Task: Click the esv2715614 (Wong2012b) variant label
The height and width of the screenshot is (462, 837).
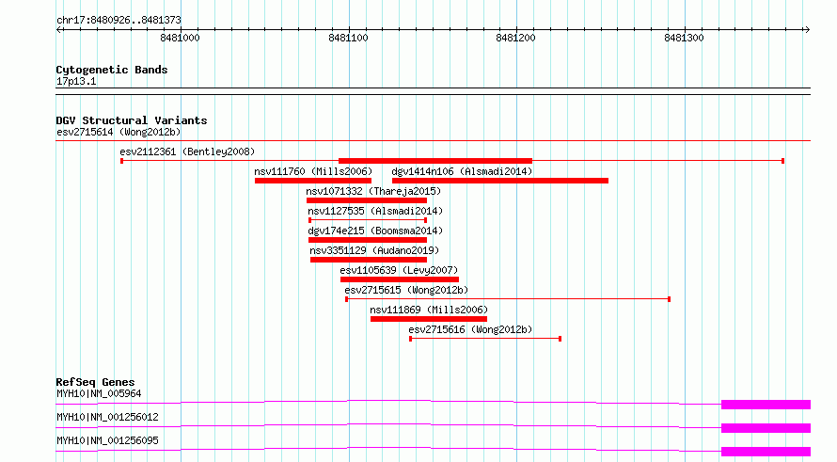Action: tap(118, 132)
